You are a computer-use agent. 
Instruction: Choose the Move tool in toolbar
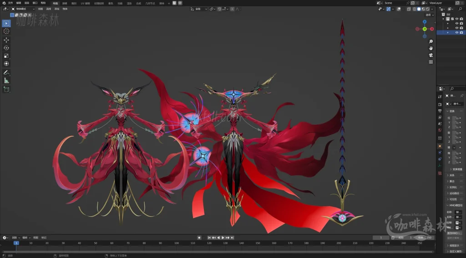6,40
